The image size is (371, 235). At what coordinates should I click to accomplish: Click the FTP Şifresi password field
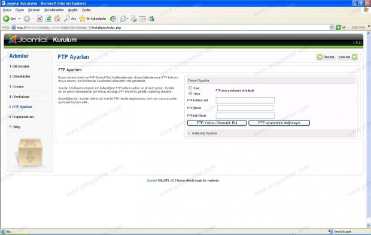pyautogui.click(x=245, y=108)
